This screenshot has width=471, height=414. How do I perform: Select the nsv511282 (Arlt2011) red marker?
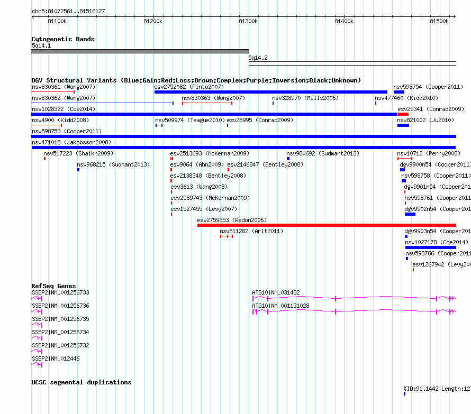point(227,236)
